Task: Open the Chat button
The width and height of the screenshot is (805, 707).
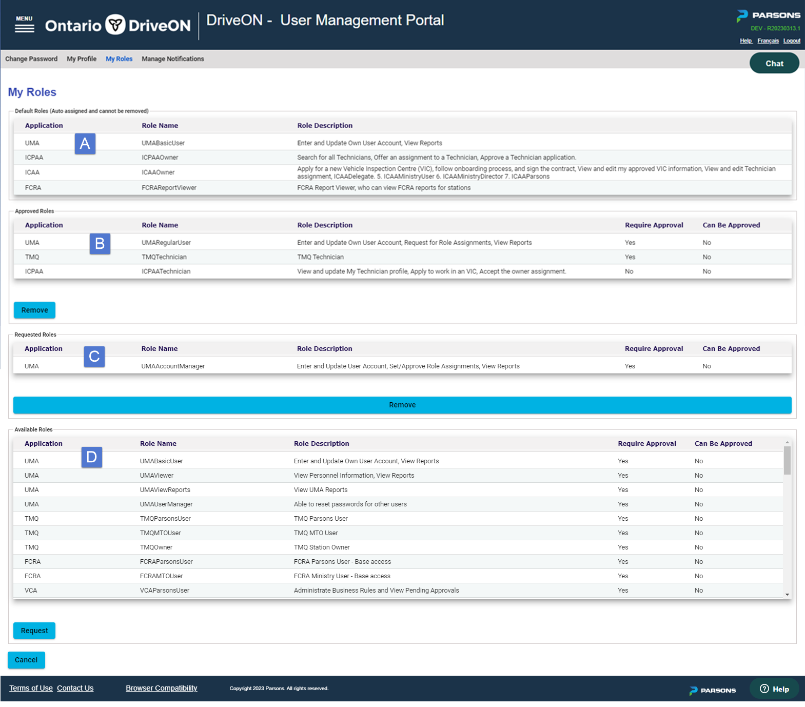Action: (774, 63)
